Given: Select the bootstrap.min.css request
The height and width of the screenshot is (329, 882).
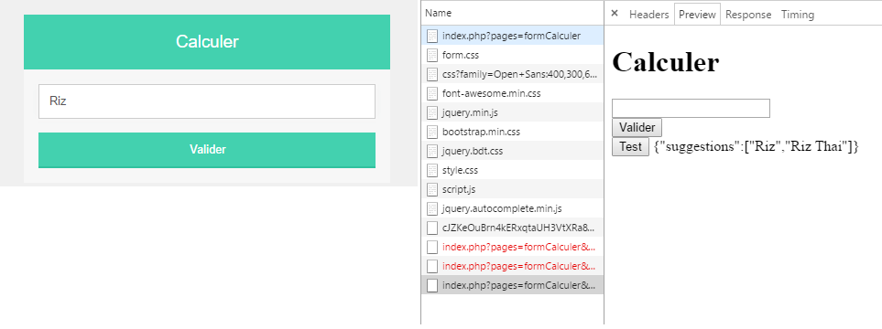Looking at the screenshot, I should coord(512,132).
